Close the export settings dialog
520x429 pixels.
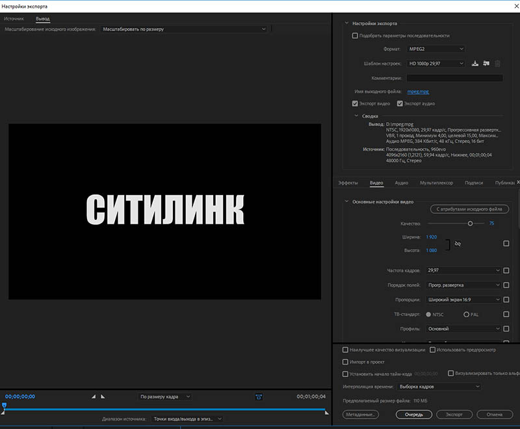point(517,6)
